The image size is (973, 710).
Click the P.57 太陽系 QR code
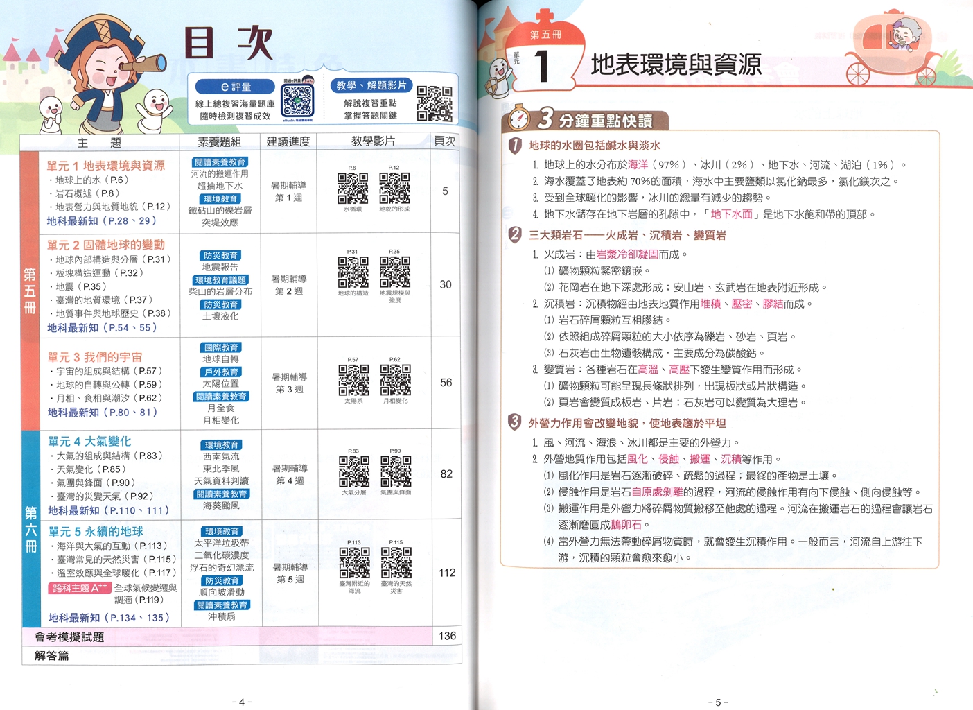tap(353, 380)
